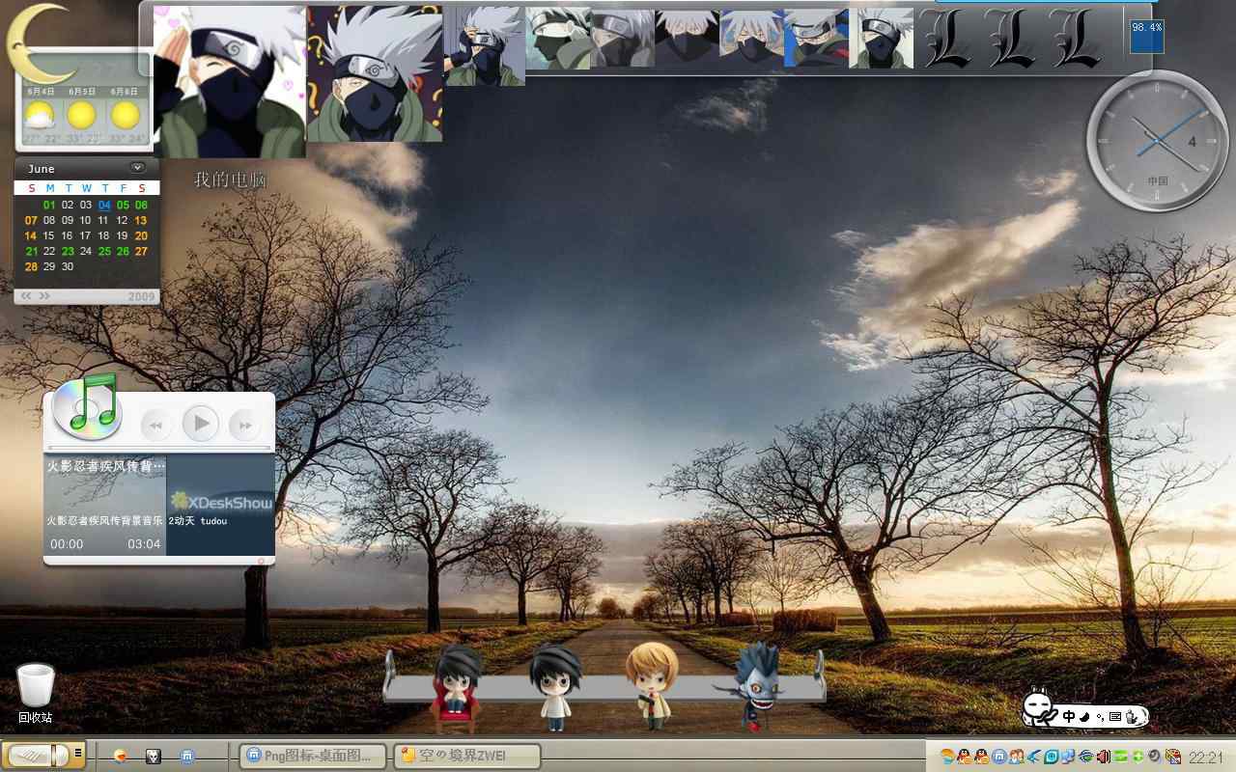This screenshot has width=1236, height=772.
Task: Click the Maxthon round blue tray icon
Action: coord(999,757)
